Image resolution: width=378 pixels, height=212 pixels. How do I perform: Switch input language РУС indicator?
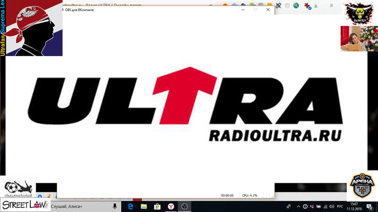340,206
